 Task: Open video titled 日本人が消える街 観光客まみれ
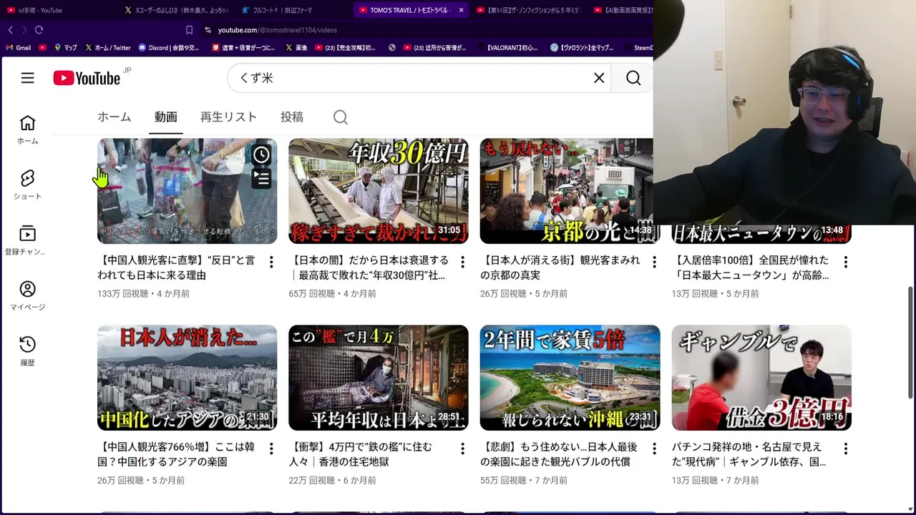560,268
